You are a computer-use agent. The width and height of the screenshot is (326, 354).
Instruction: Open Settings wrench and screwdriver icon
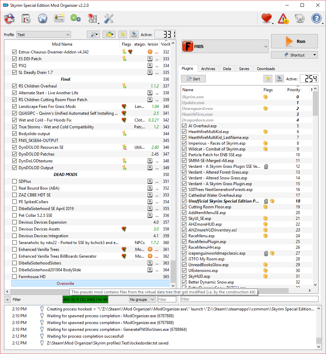(x=109, y=18)
